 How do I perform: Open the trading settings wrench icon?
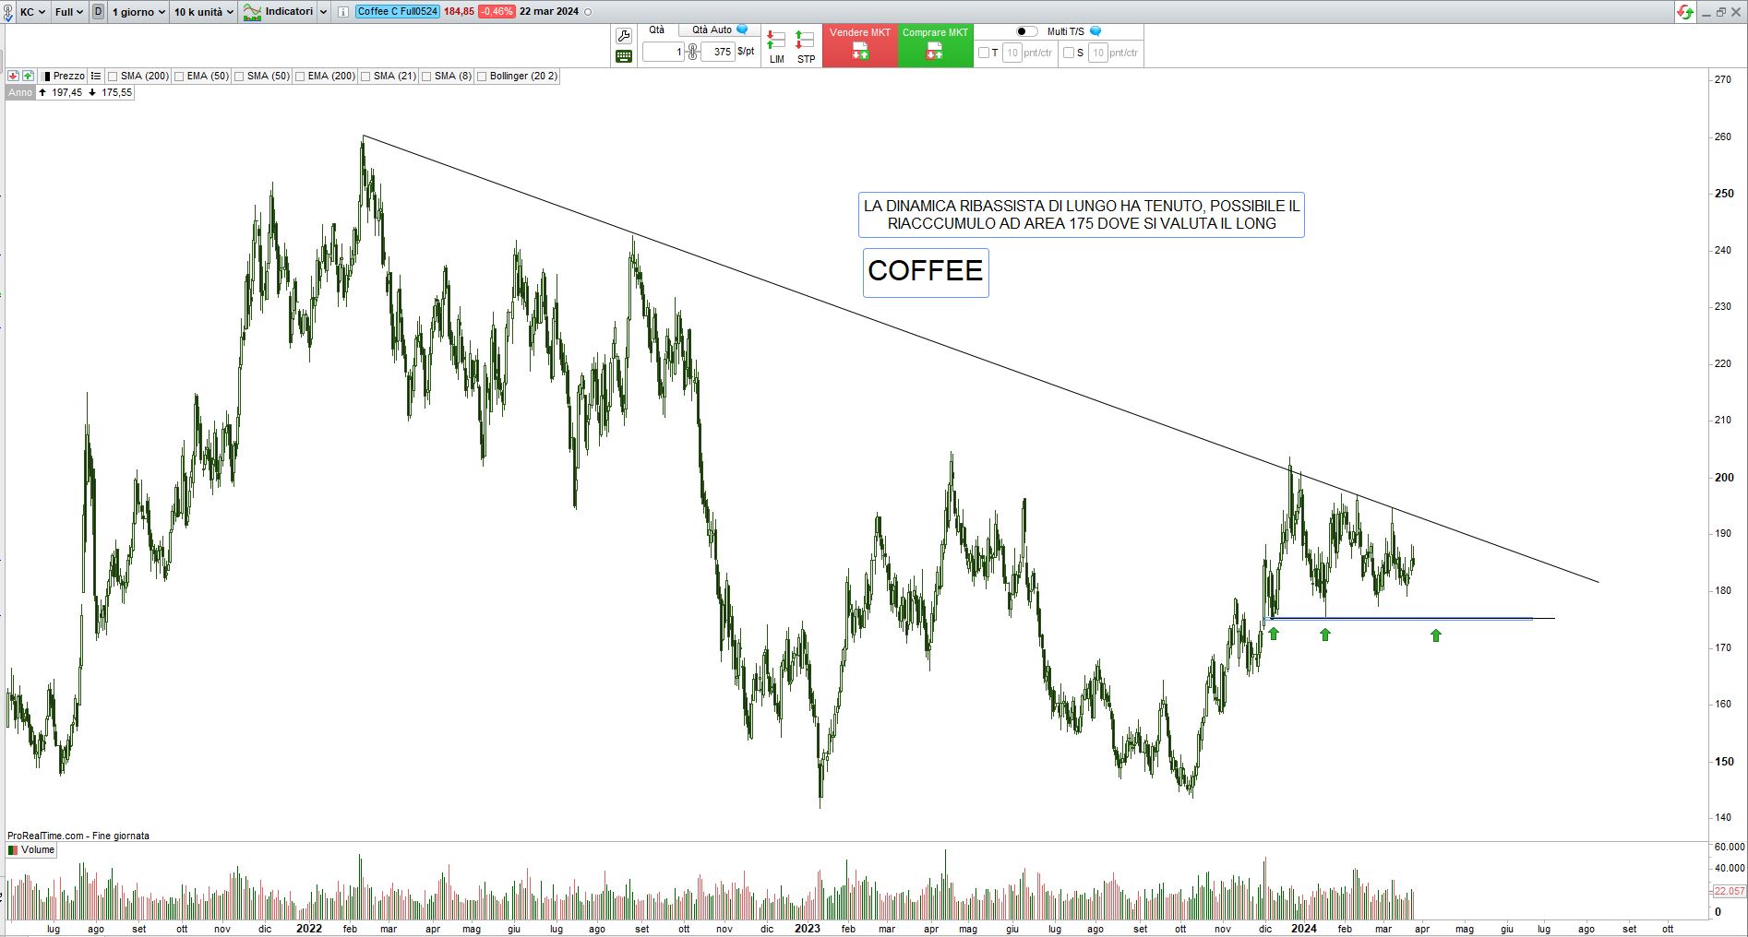624,36
